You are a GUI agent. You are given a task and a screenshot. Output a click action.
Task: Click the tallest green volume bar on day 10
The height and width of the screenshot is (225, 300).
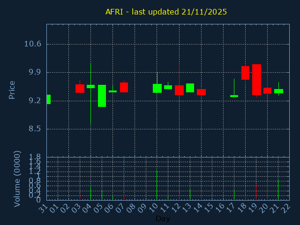pos(157,185)
